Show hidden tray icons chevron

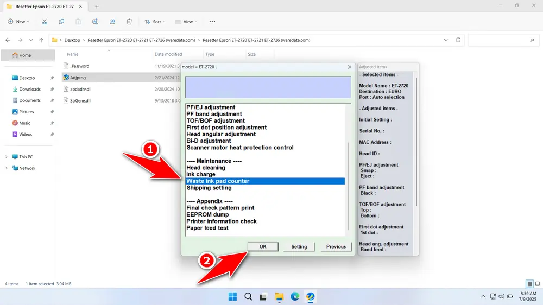coord(483,297)
